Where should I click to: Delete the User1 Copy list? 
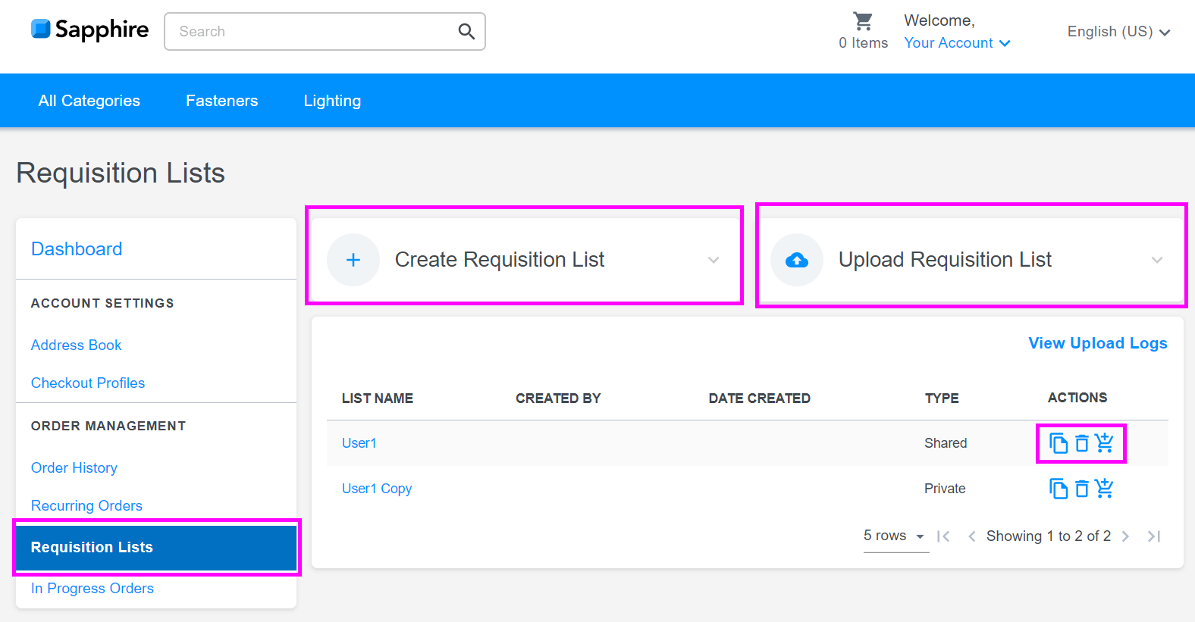click(x=1082, y=489)
